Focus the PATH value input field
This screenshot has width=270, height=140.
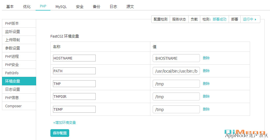[x=176, y=71]
